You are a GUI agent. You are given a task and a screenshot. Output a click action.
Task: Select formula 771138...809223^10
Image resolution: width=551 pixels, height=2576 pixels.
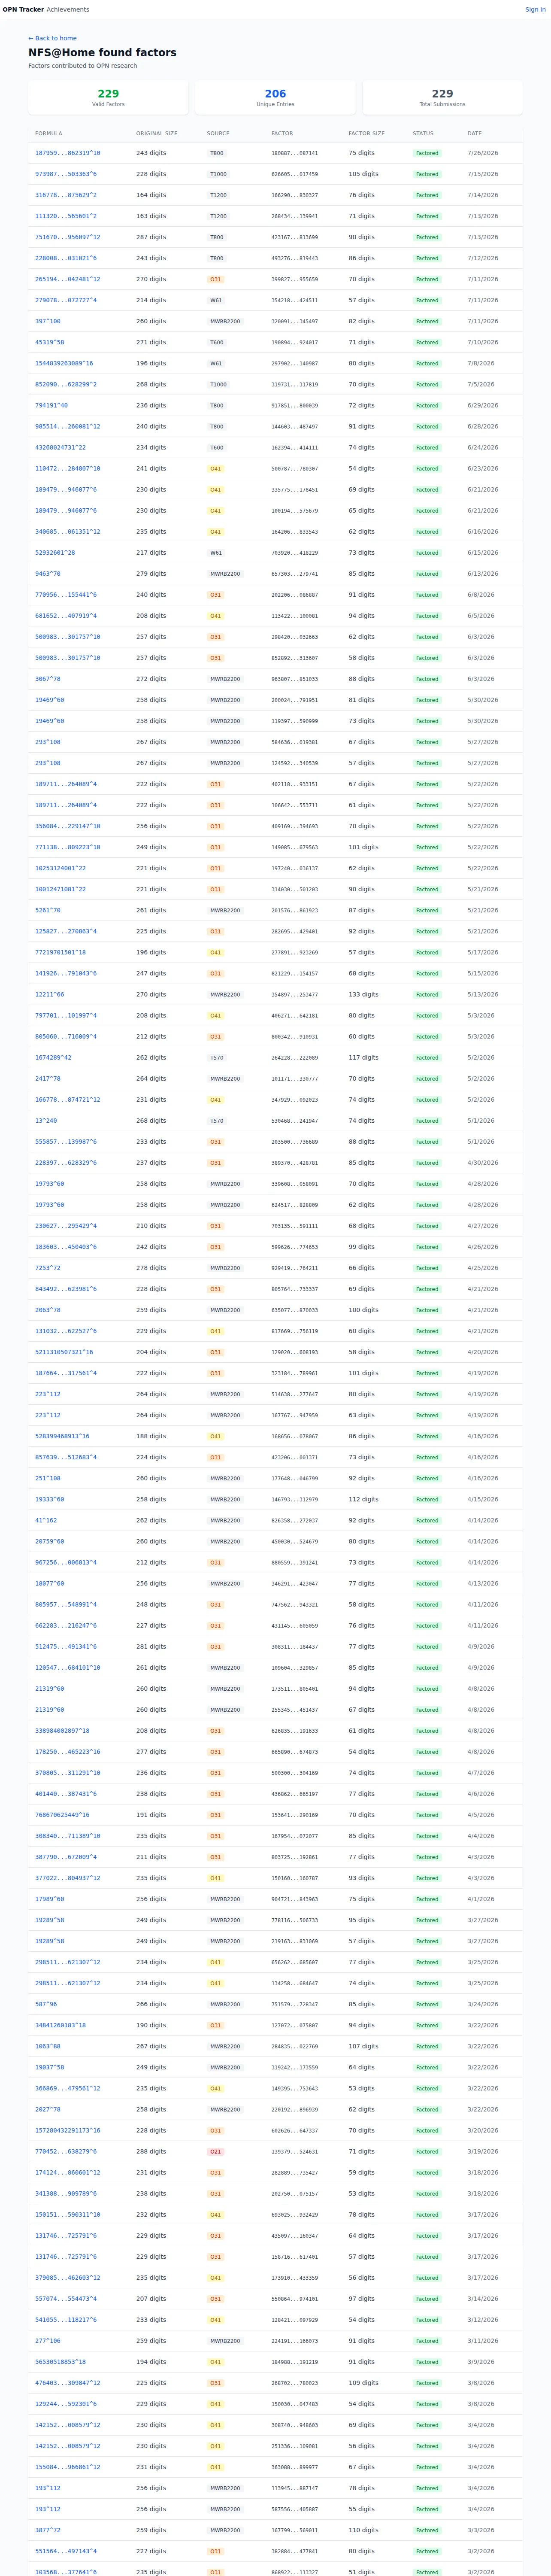(67, 847)
